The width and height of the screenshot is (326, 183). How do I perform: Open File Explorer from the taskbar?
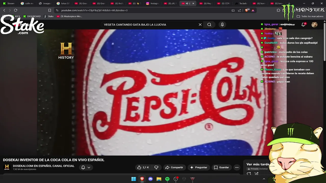[x=159, y=179]
